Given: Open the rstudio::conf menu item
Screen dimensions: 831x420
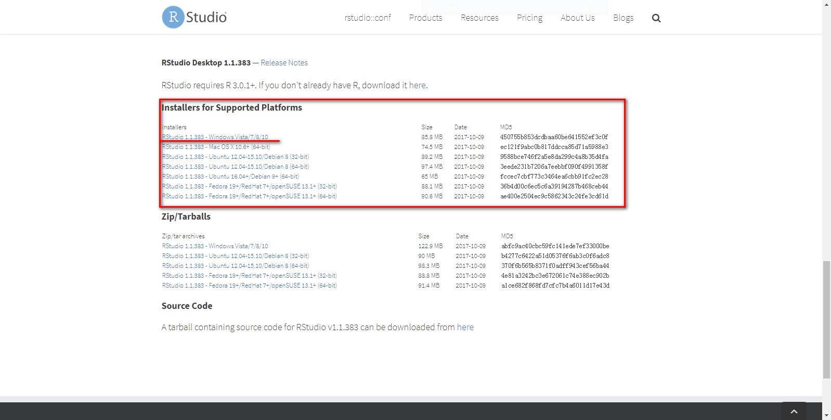Looking at the screenshot, I should point(368,18).
